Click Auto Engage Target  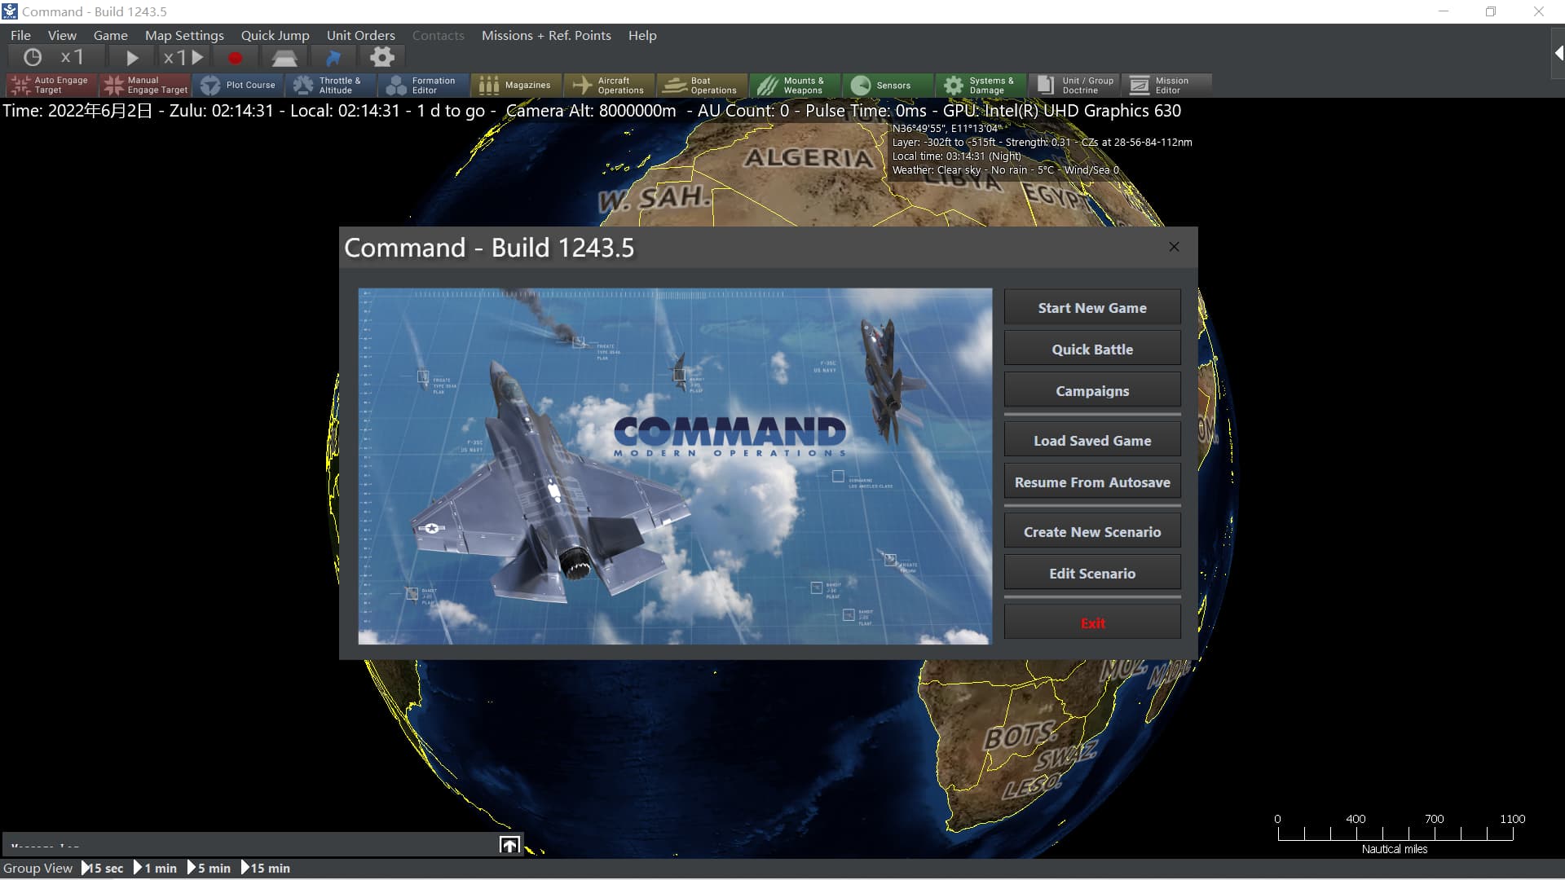coord(51,85)
